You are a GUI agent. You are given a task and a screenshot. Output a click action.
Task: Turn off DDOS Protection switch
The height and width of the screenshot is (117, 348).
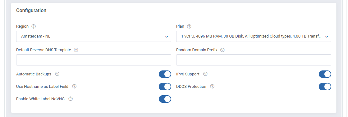pos(325,87)
